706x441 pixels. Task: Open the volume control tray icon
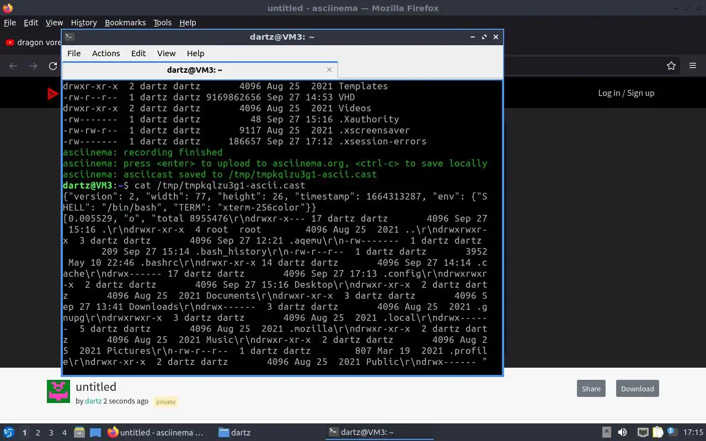point(622,433)
